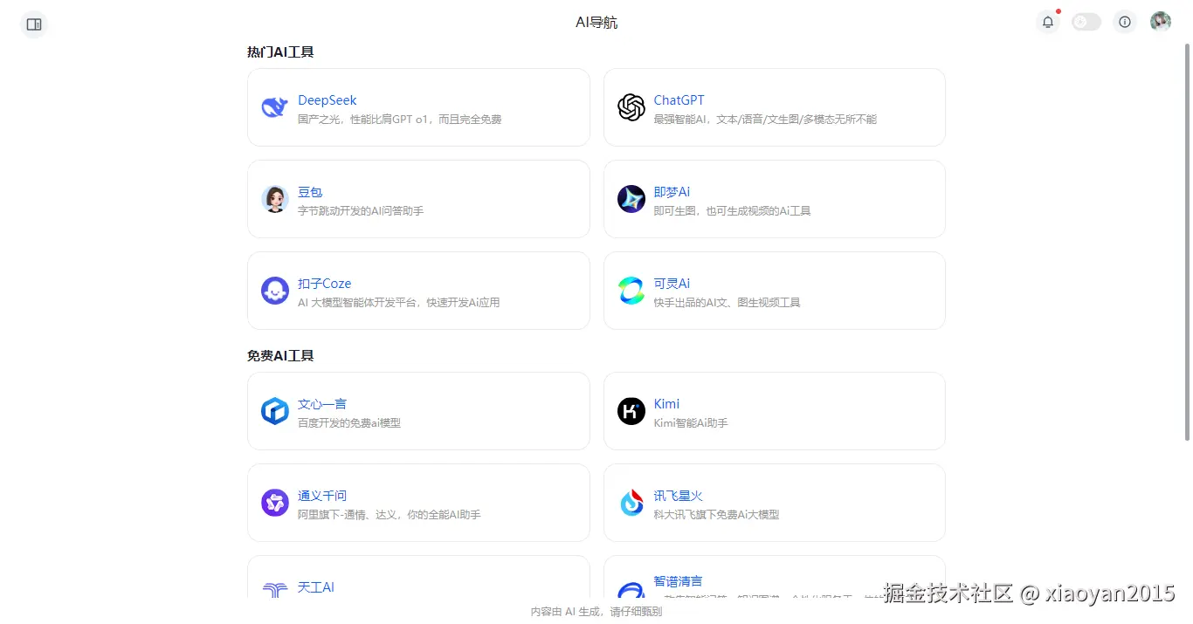Toggle the theme switch in top bar

click(1086, 22)
